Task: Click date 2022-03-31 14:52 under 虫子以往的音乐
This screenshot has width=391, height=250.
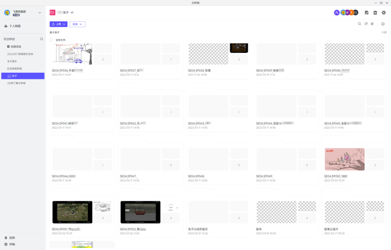Action: (198, 234)
